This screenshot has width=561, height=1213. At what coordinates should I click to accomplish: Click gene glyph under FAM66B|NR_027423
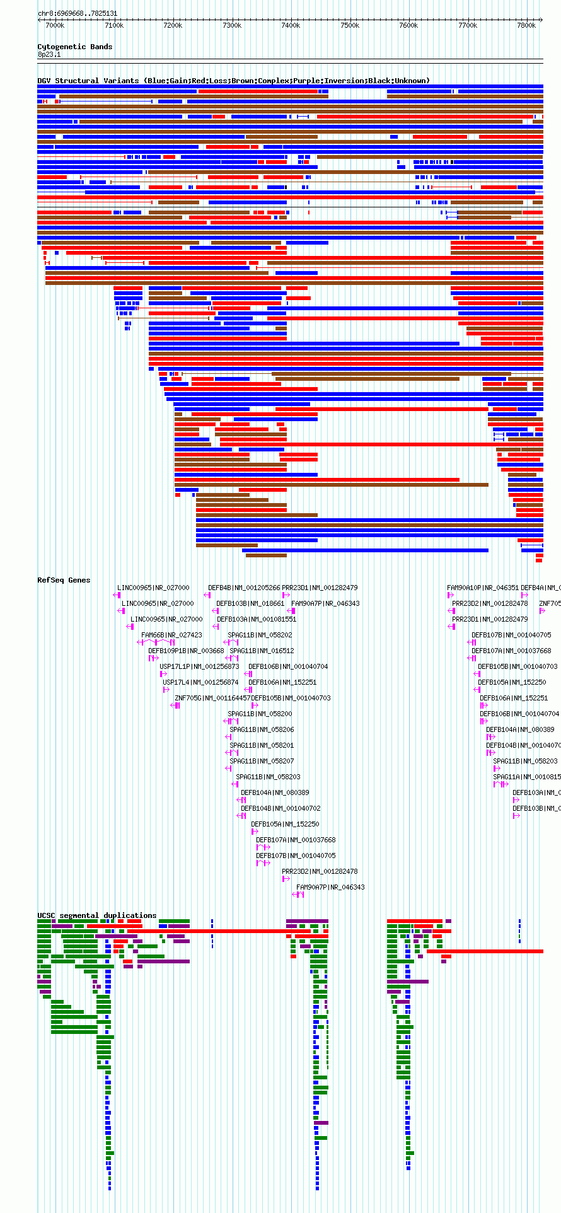tap(156, 642)
